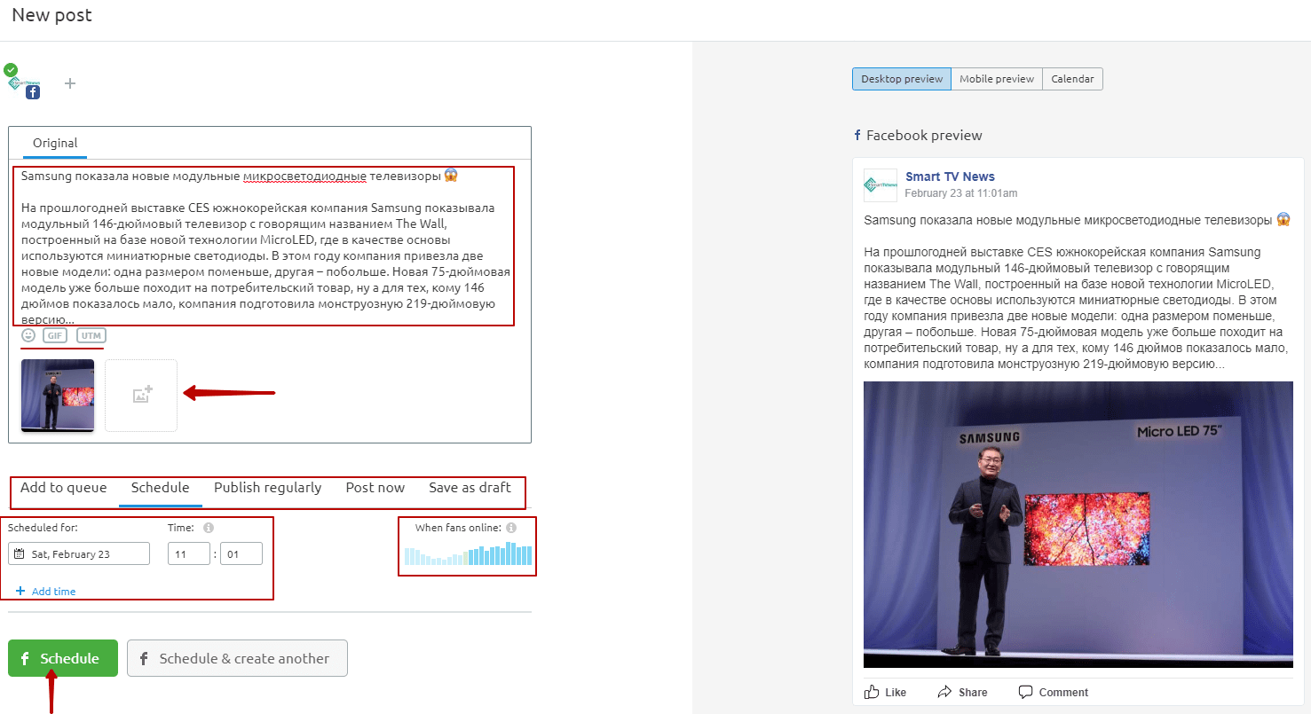Click Schedule & create another button

(x=237, y=658)
